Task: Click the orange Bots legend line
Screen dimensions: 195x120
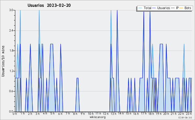Action: pos(181,8)
